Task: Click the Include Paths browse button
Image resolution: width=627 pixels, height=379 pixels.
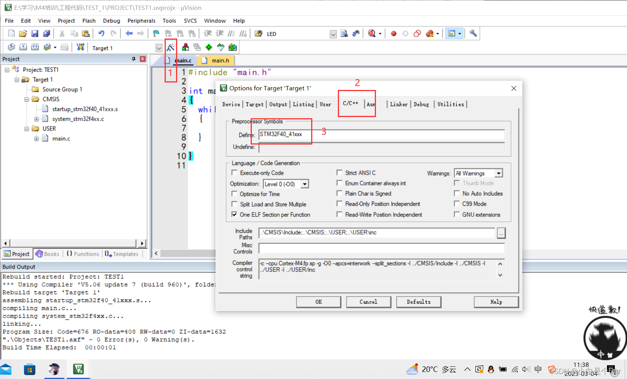Action: coord(501,233)
